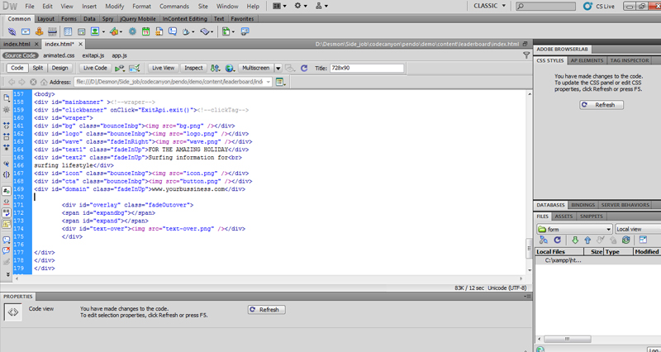
Task: Click the Hyperlink icon in the Common toolbar
Action: 12,31
